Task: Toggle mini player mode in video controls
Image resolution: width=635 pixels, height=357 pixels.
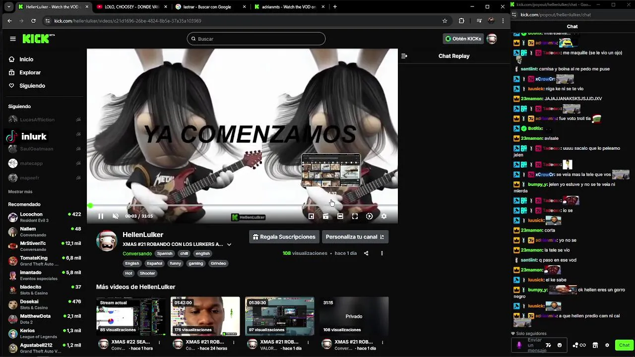Action: (311, 216)
